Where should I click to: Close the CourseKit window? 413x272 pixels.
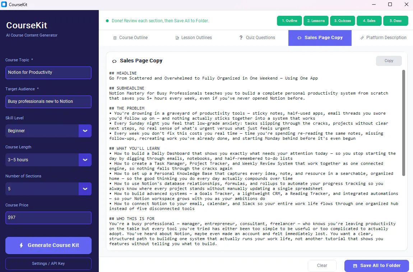[x=407, y=4]
